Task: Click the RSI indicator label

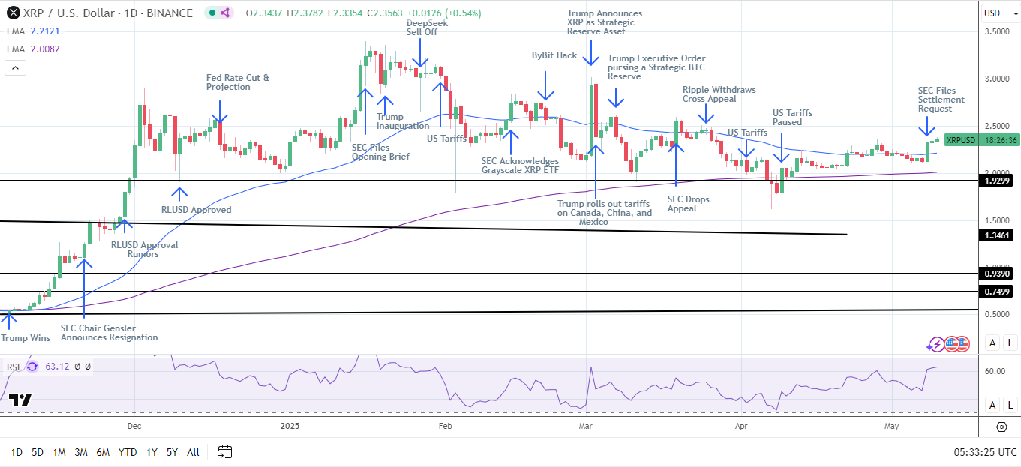Action: (x=14, y=367)
